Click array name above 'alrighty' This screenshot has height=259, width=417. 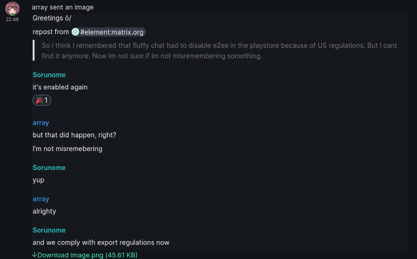(x=40, y=199)
